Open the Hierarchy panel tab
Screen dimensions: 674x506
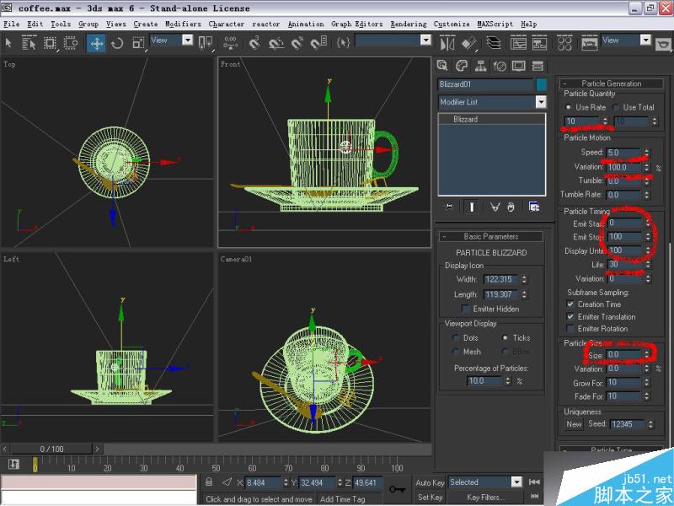481,66
